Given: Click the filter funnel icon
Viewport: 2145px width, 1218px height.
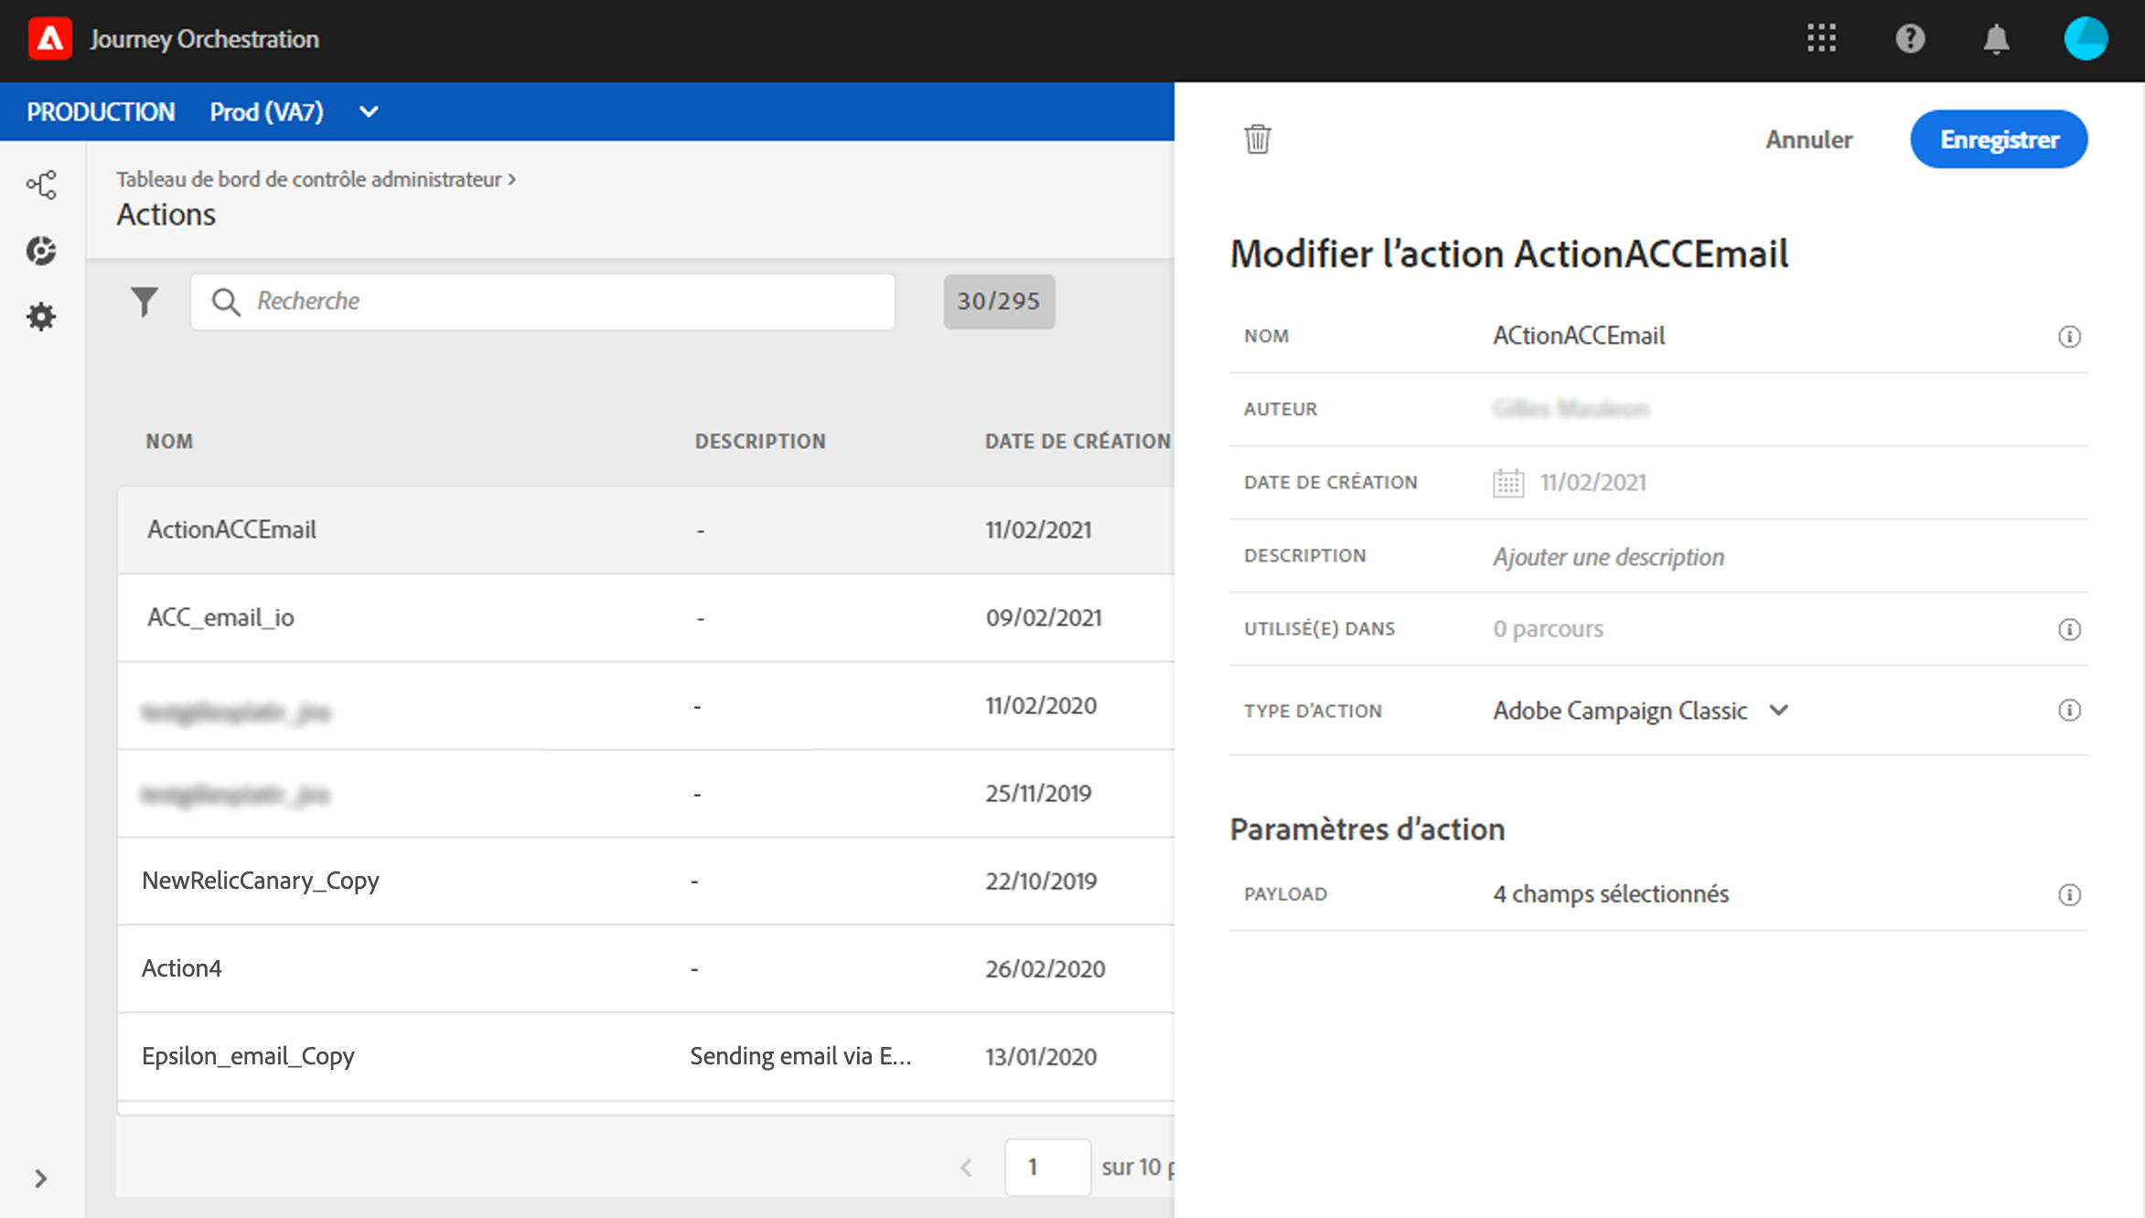Looking at the screenshot, I should click(145, 301).
